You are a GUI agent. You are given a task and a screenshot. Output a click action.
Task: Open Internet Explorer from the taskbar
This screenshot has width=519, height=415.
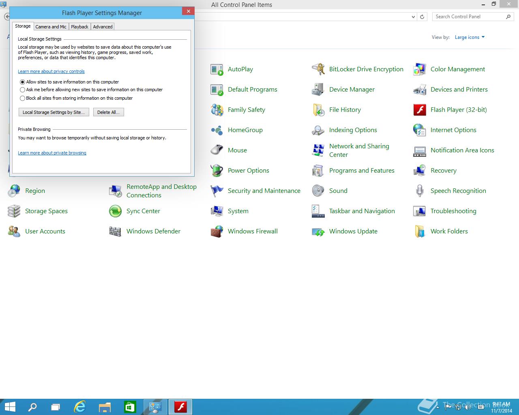(x=80, y=406)
